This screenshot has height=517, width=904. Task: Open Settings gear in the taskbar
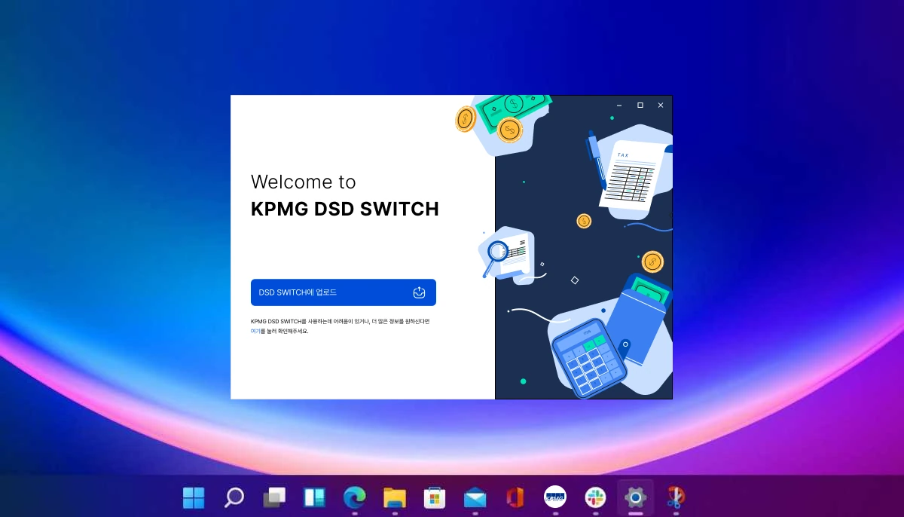(636, 497)
